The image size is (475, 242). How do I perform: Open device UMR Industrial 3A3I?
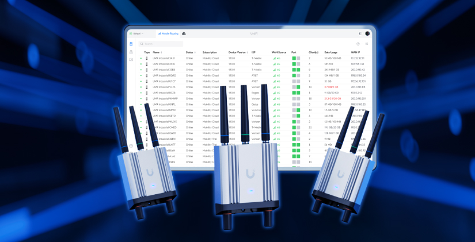(x=164, y=58)
